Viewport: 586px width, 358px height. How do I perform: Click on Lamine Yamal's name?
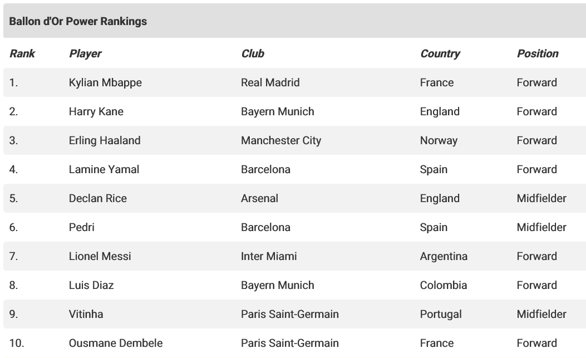(x=104, y=169)
